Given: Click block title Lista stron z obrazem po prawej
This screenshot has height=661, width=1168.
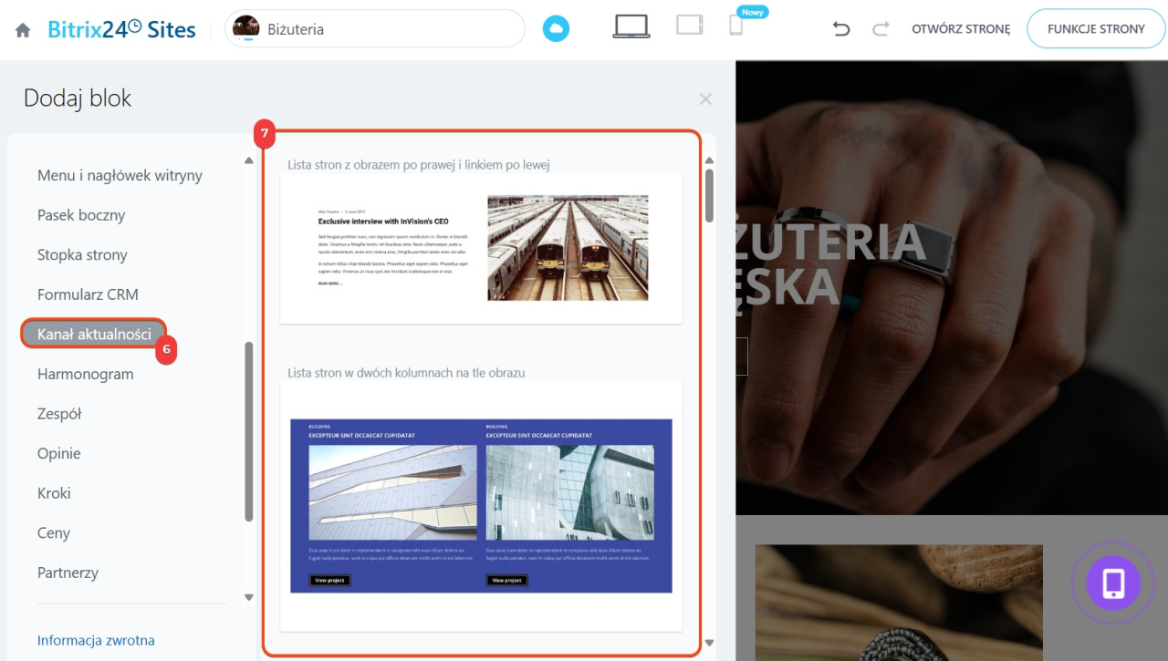Looking at the screenshot, I should pos(419,164).
